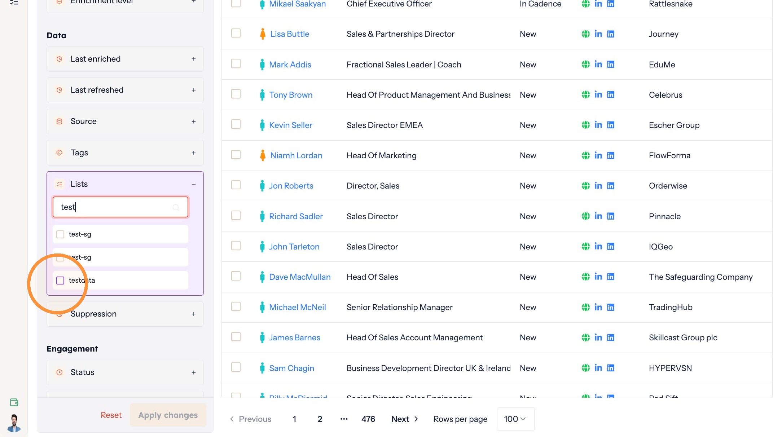Viewport: 782px width, 437px height.
Task: Open LinkedIn profile icon for Kevin Seller
Action: (598, 125)
